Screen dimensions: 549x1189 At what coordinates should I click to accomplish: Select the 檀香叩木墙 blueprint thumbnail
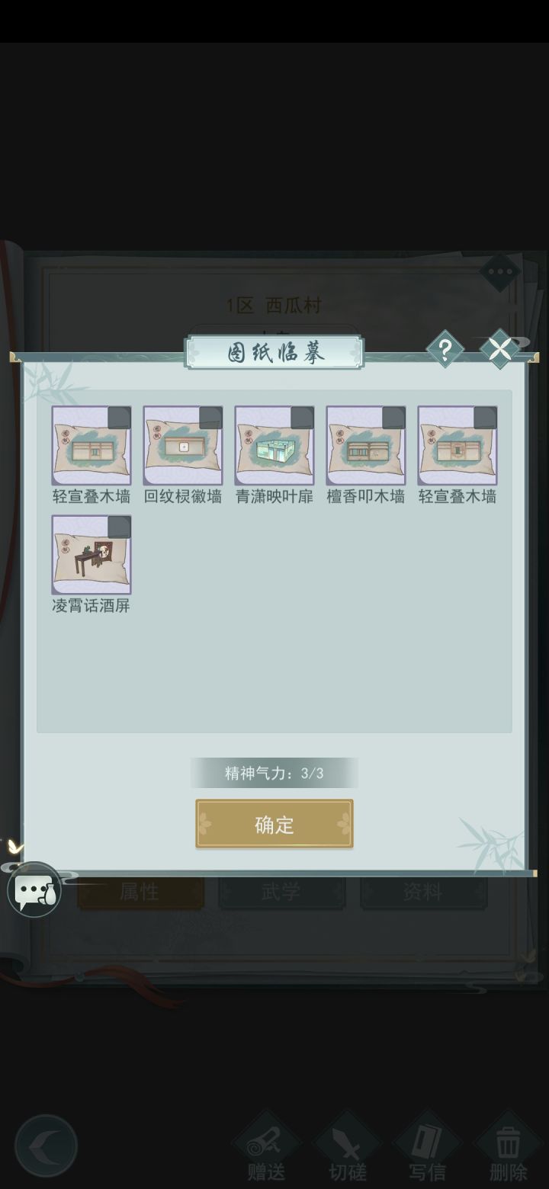(366, 446)
